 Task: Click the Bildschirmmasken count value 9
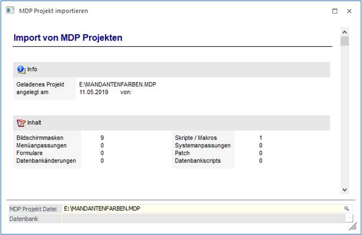102,138
